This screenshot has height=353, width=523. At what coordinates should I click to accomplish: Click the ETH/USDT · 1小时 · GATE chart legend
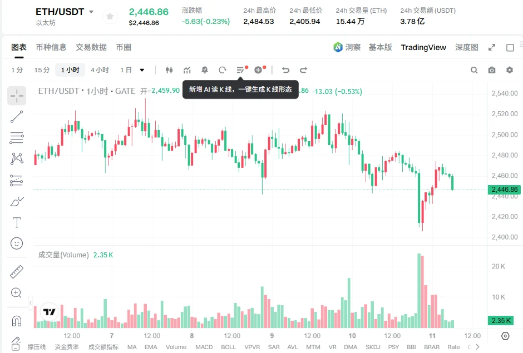click(87, 91)
